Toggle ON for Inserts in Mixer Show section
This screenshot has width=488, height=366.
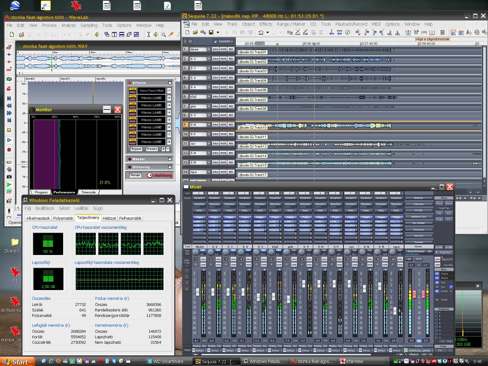[x=437, y=291]
